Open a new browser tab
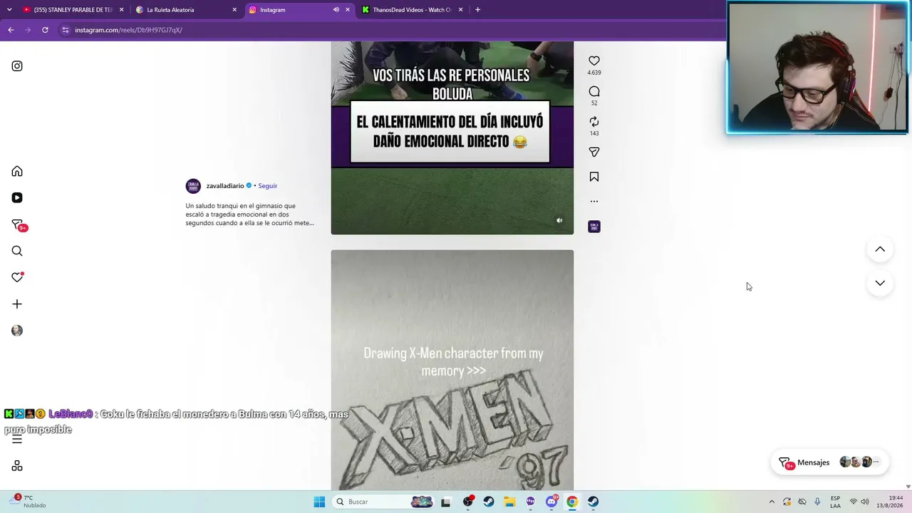 (477, 10)
